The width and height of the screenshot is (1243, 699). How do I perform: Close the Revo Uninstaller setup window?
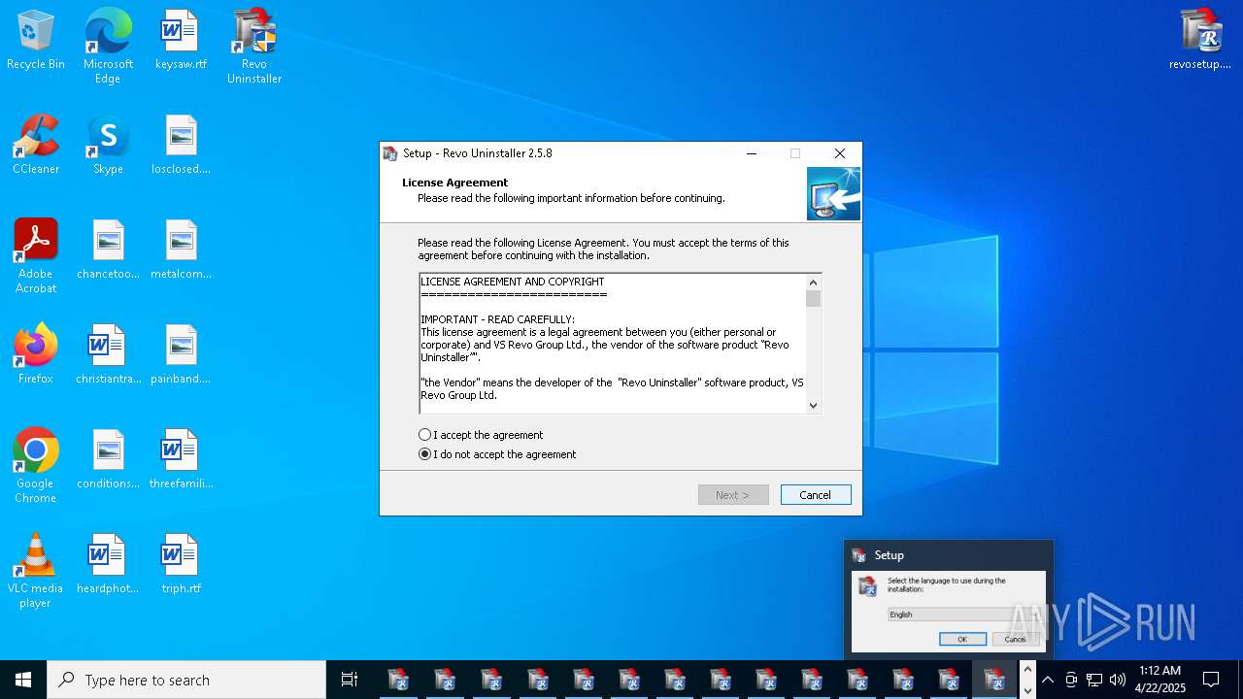click(840, 153)
